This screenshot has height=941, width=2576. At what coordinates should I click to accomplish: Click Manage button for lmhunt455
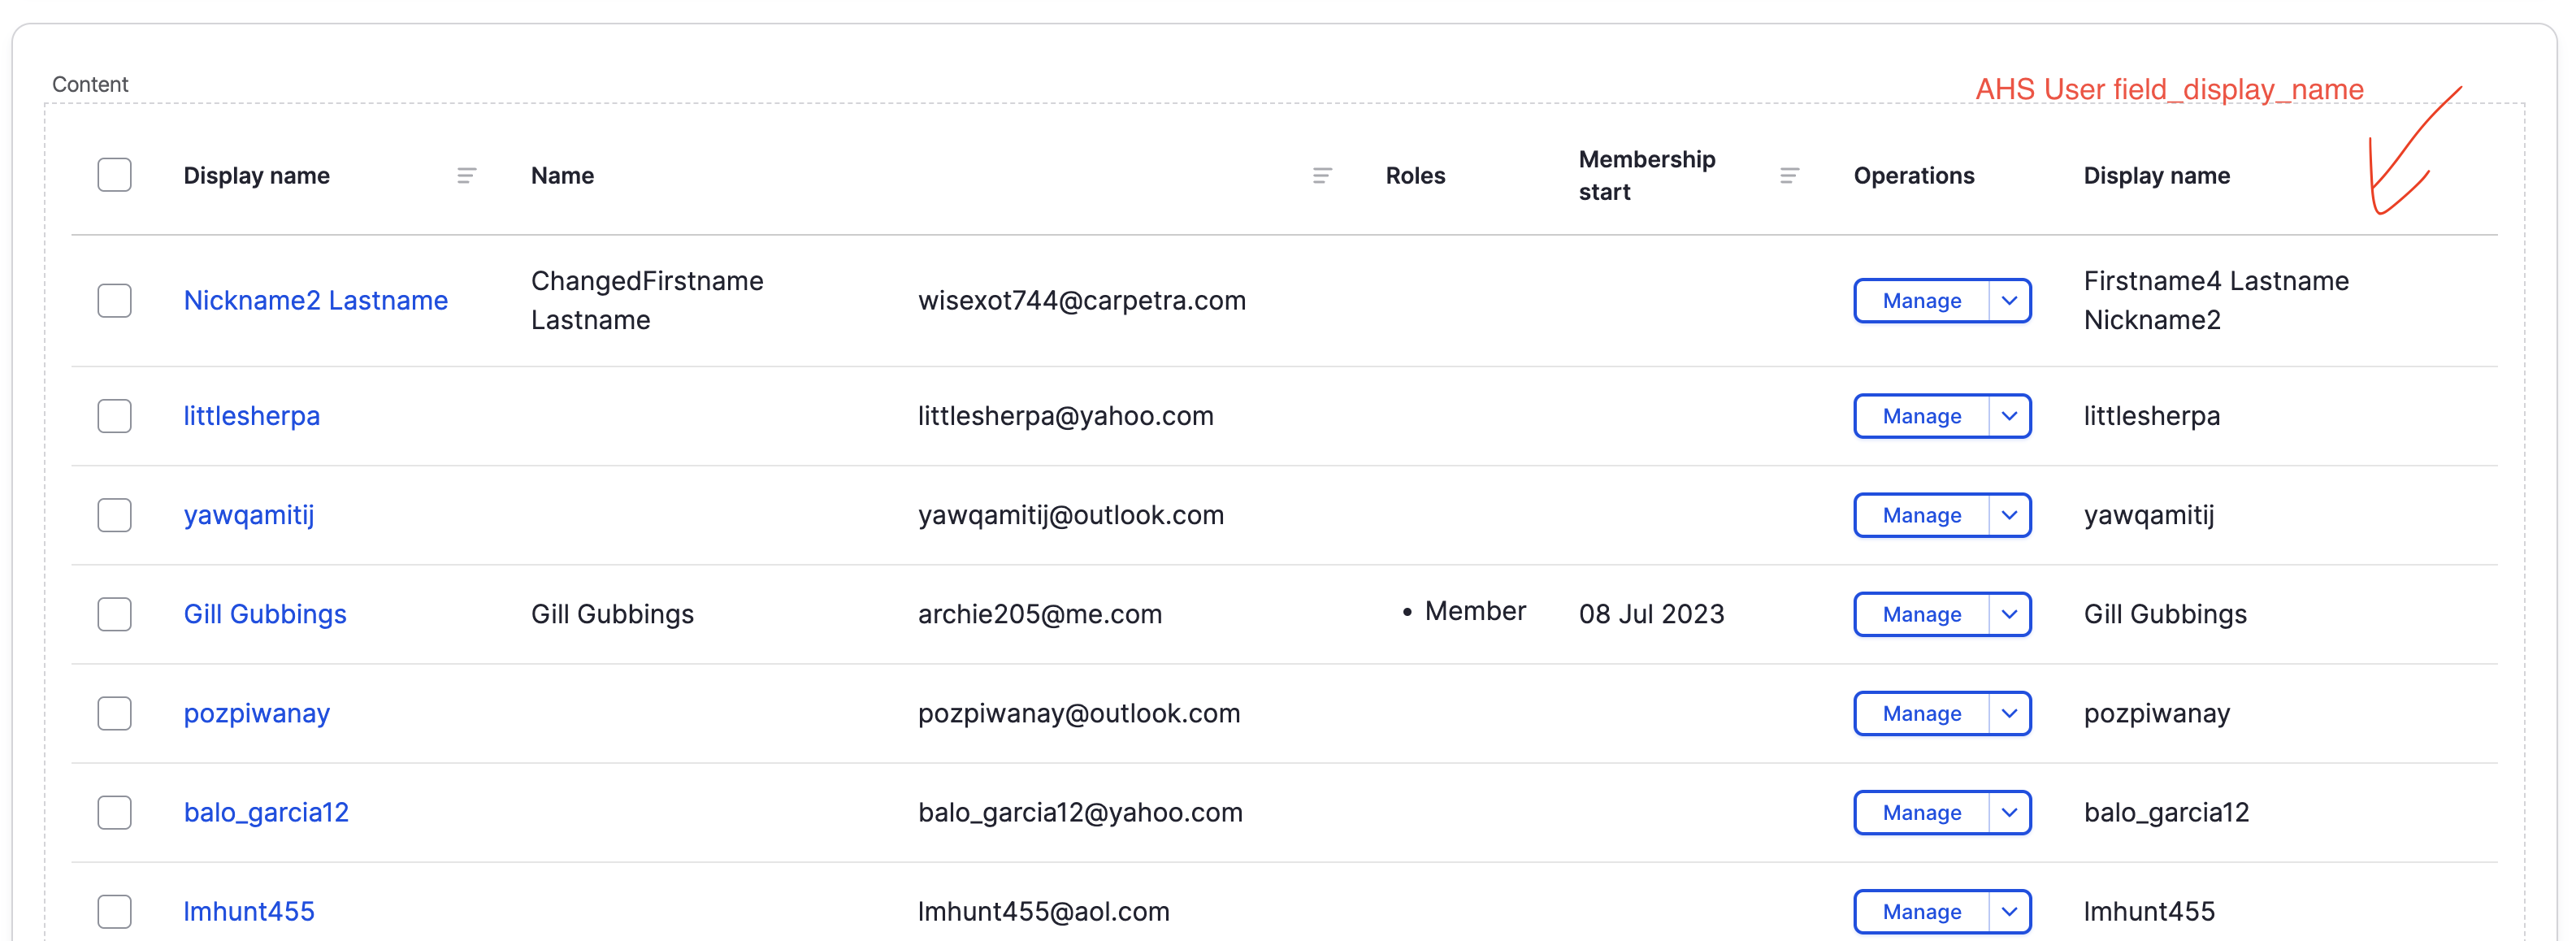1921,911
